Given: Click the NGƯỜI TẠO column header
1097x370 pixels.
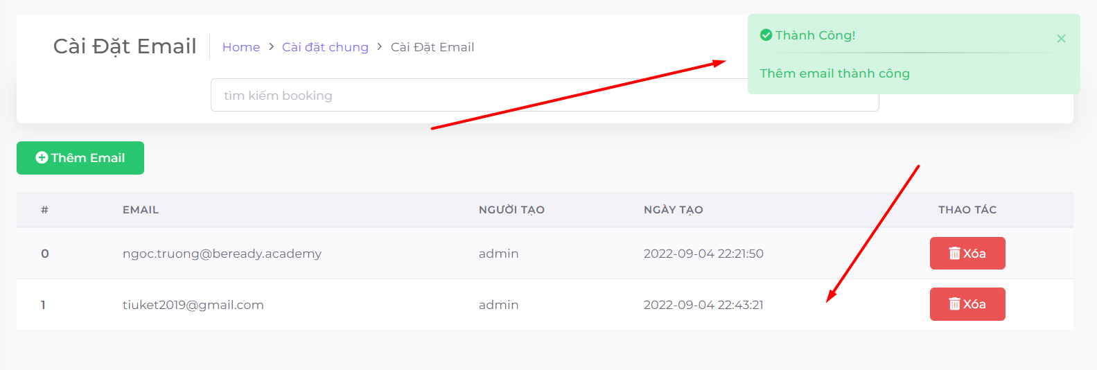Looking at the screenshot, I should pyautogui.click(x=511, y=210).
